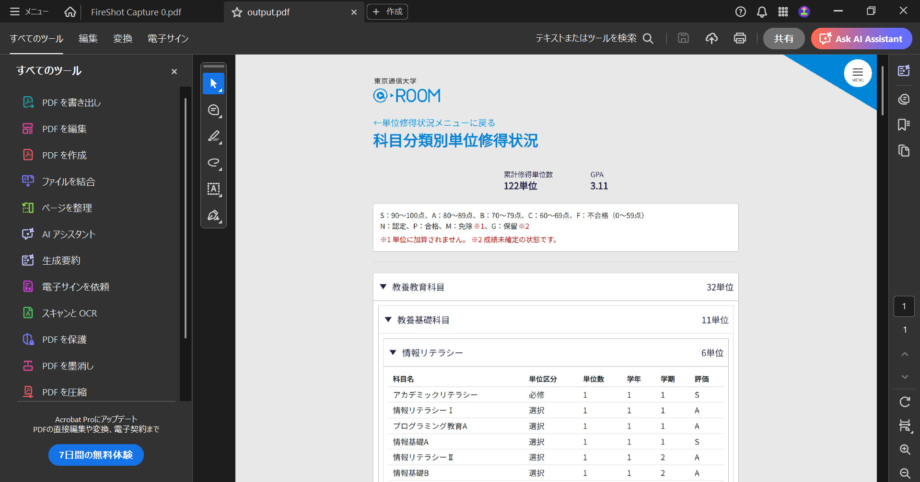Open the 変換 menu tab

pos(123,38)
